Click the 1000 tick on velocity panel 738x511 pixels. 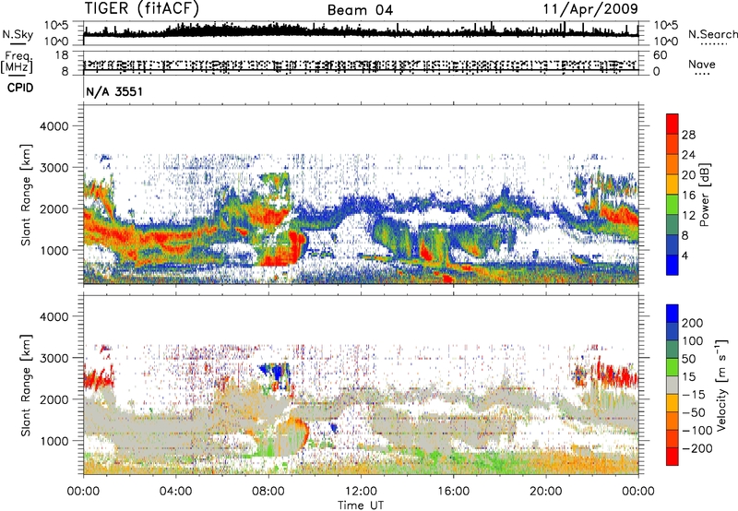(54, 441)
